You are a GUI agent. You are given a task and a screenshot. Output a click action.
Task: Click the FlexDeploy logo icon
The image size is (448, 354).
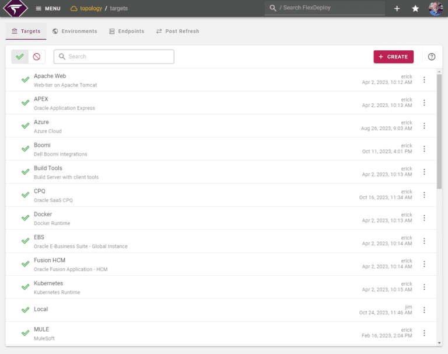tap(15, 8)
